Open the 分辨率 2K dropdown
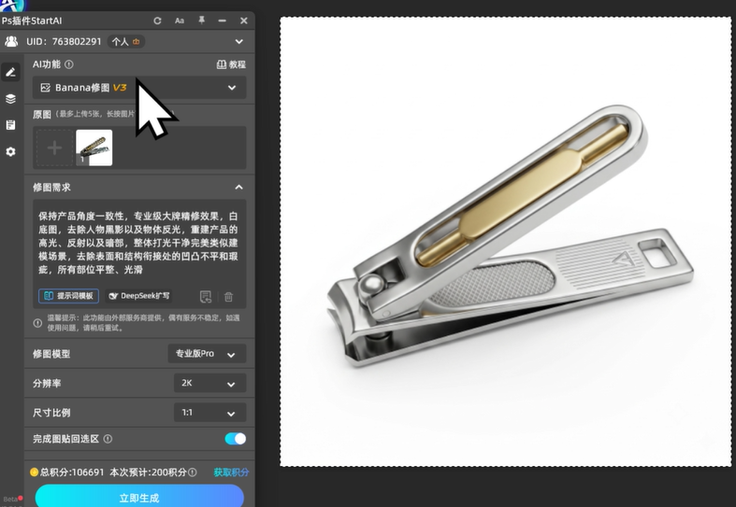Image resolution: width=736 pixels, height=507 pixels. click(x=209, y=384)
